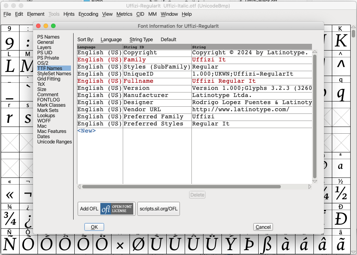Select the 'Uffizi Regular It' Fullname string
Viewport: 357px width, 255px height.
252,81
